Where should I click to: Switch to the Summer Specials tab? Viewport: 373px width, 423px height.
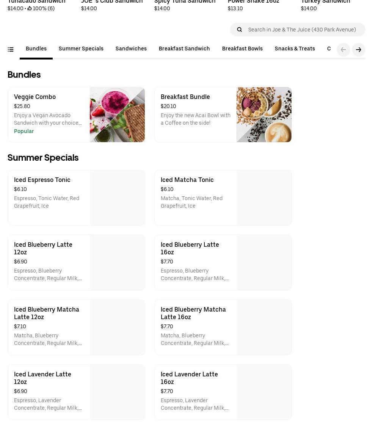pos(81,49)
